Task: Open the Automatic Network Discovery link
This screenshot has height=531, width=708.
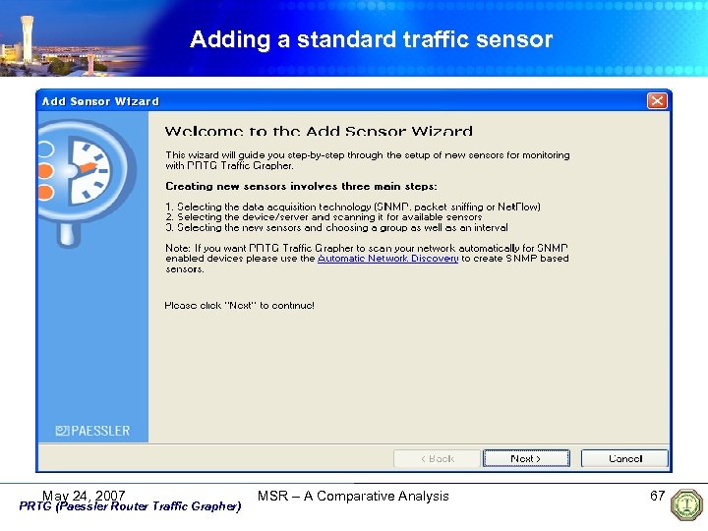Action: [x=387, y=259]
